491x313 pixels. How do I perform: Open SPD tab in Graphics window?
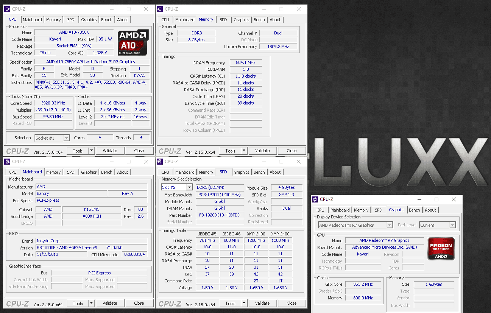point(379,210)
